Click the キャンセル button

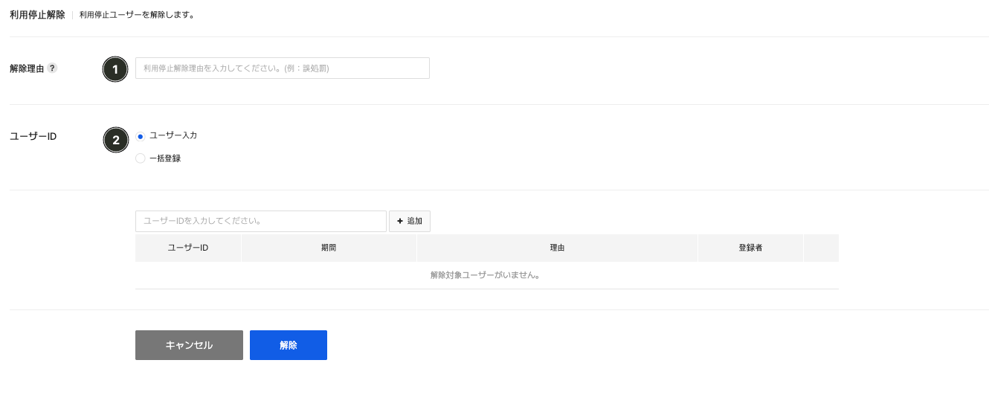(x=189, y=345)
